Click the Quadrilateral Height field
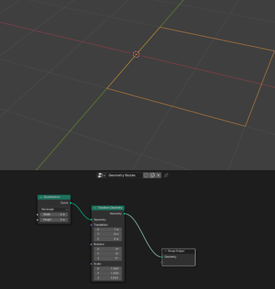275x289 pixels. (x=54, y=220)
